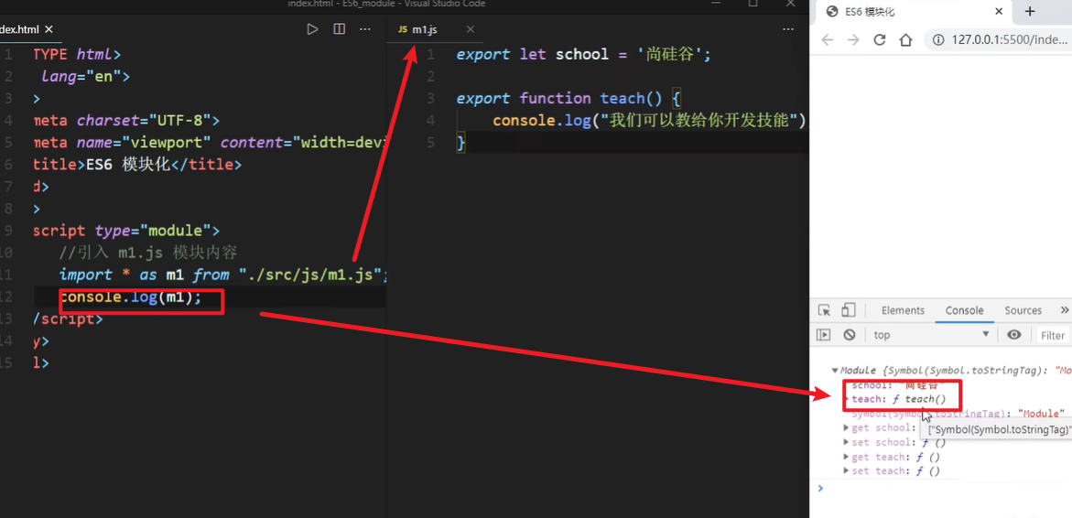Click the console Filter input field

[x=1053, y=335]
